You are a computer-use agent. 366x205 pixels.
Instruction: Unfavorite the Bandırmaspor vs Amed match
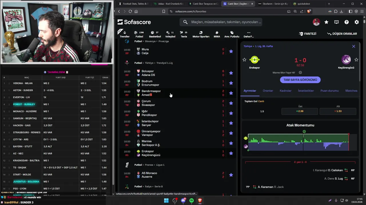231,93
